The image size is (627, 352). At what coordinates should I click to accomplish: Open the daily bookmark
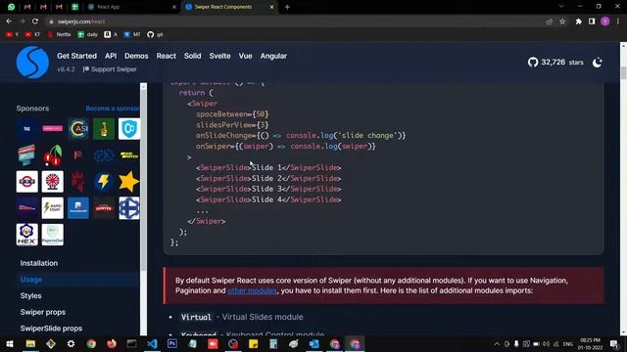[87, 35]
